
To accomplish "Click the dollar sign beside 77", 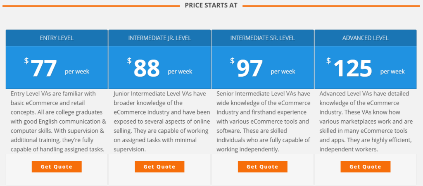I will pos(26,61).
